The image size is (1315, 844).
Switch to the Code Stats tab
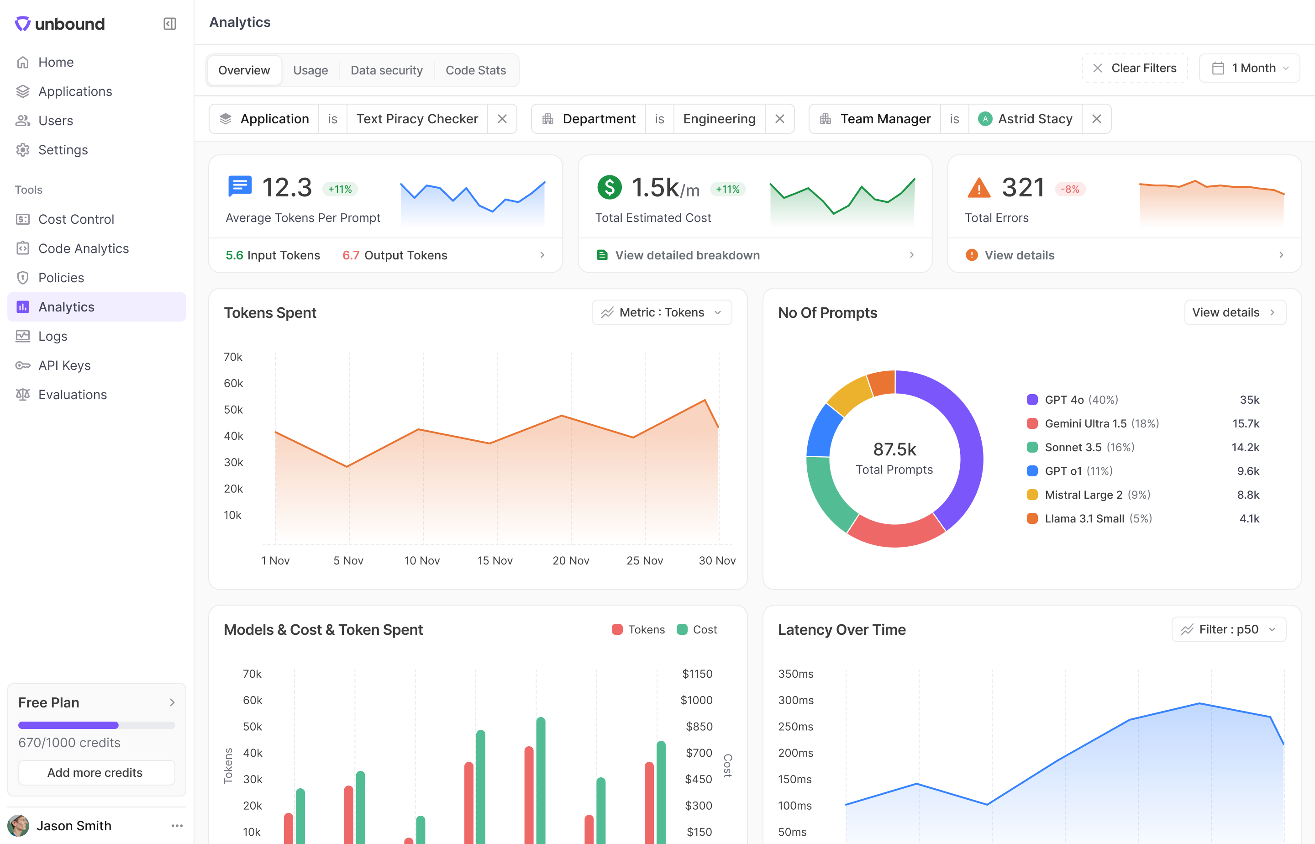click(475, 70)
